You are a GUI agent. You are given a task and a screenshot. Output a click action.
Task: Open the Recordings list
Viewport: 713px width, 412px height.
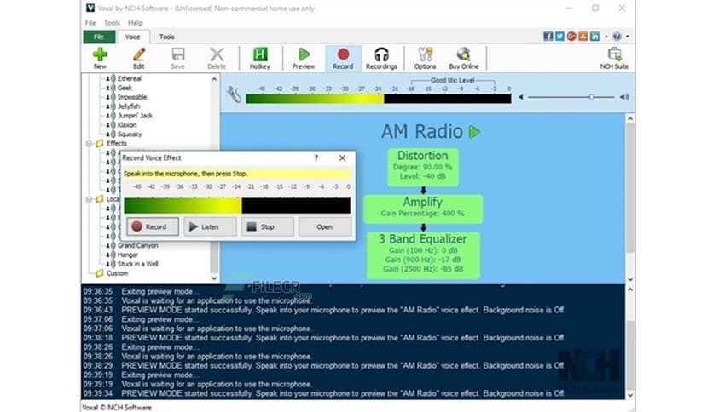(381, 58)
